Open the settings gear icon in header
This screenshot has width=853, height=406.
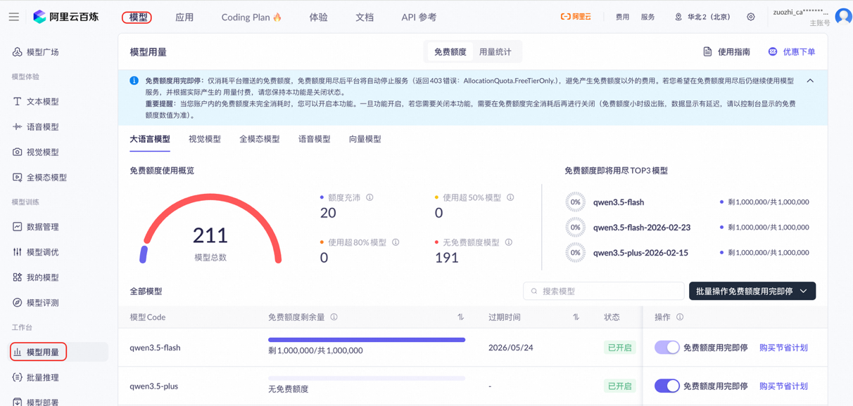751,17
